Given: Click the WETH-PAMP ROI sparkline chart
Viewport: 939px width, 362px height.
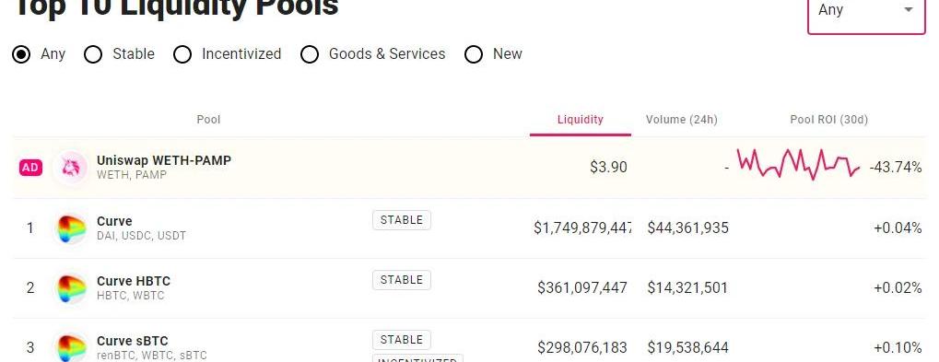Looking at the screenshot, I should click(x=798, y=164).
